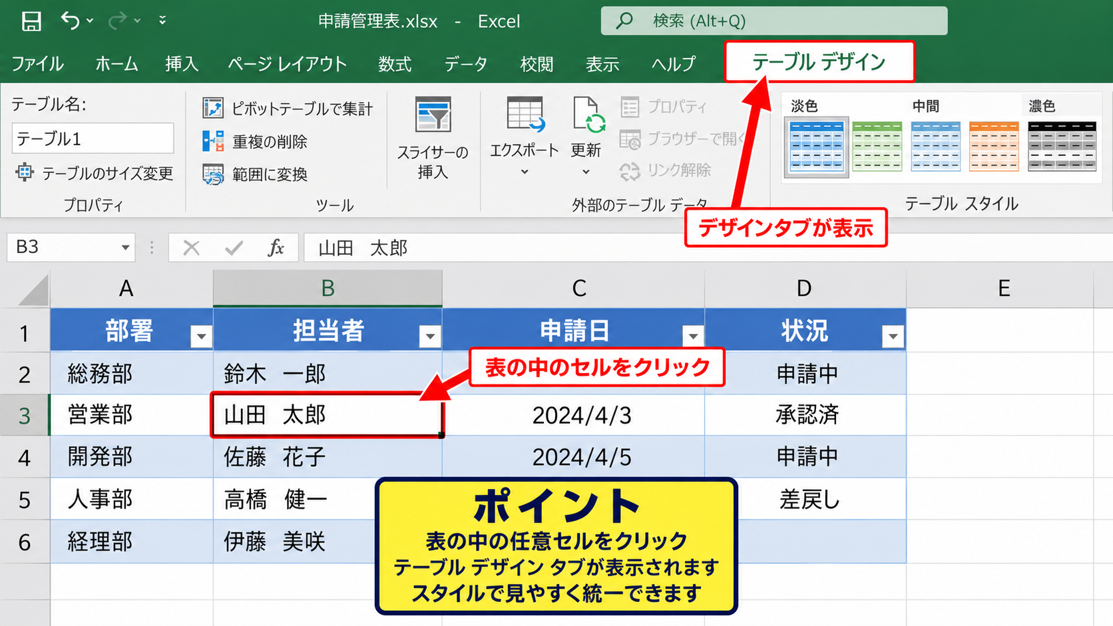Click cell 経理部

tap(131, 542)
